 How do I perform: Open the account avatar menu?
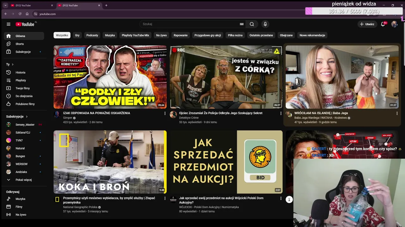(x=394, y=24)
